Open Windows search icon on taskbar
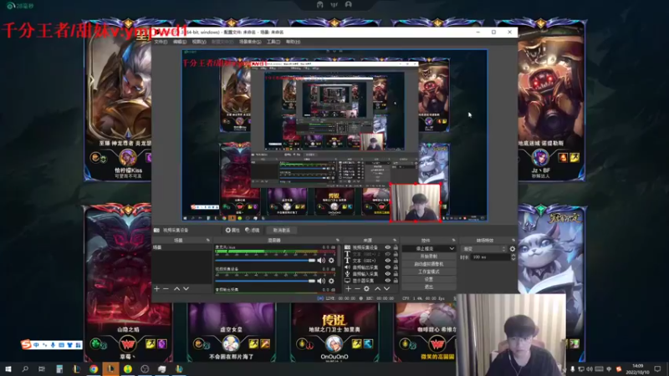 25,368
